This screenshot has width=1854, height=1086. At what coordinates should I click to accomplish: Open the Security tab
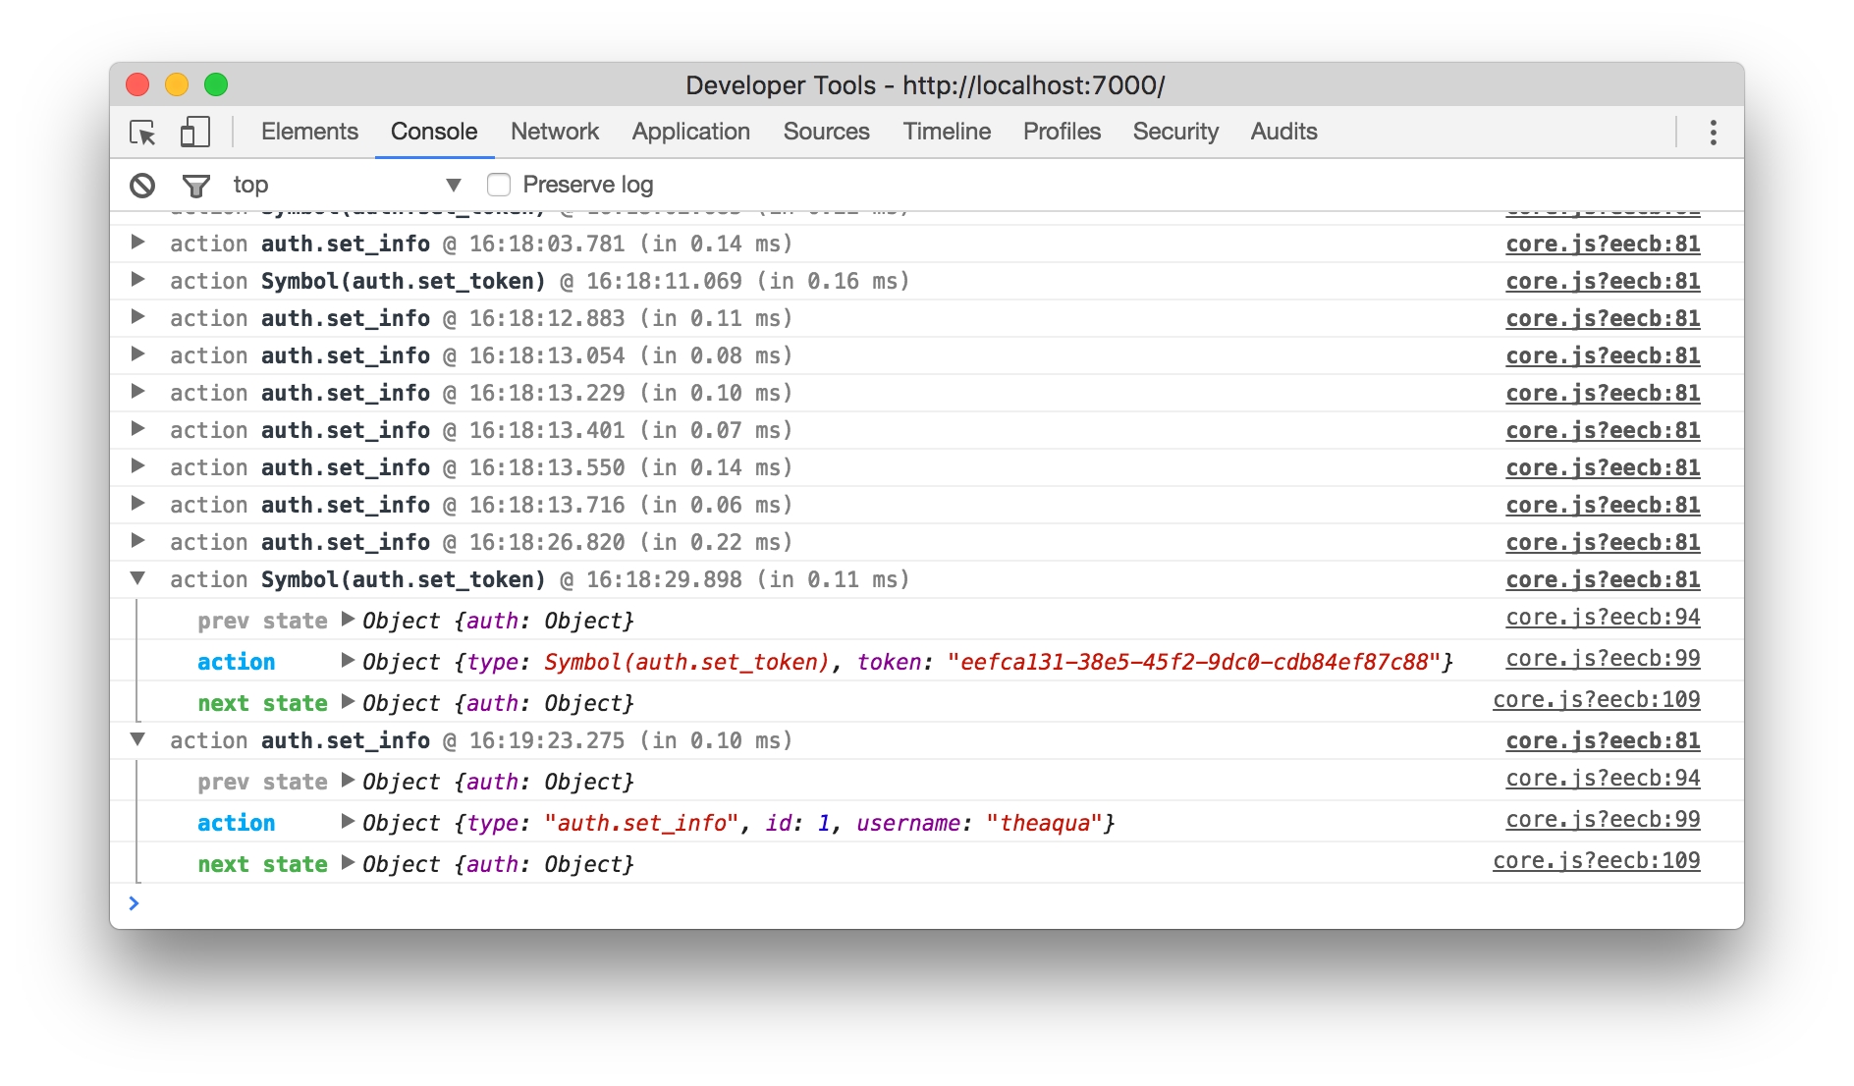coord(1174,132)
